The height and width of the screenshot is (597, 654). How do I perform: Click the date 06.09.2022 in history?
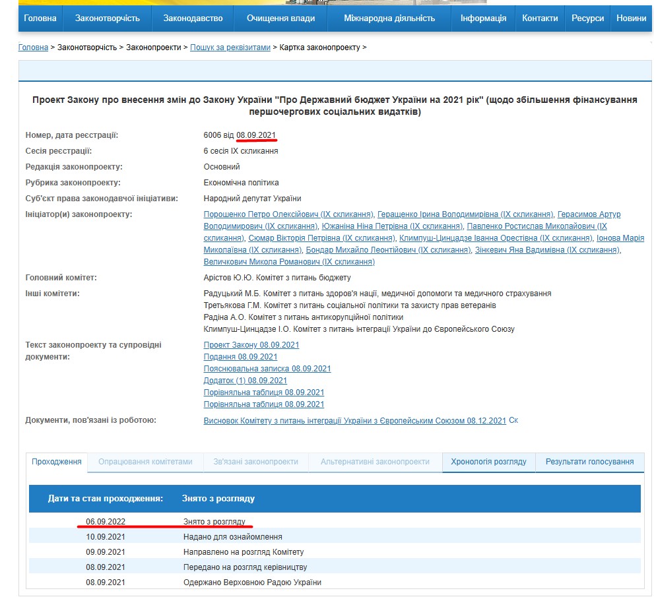coord(106,522)
